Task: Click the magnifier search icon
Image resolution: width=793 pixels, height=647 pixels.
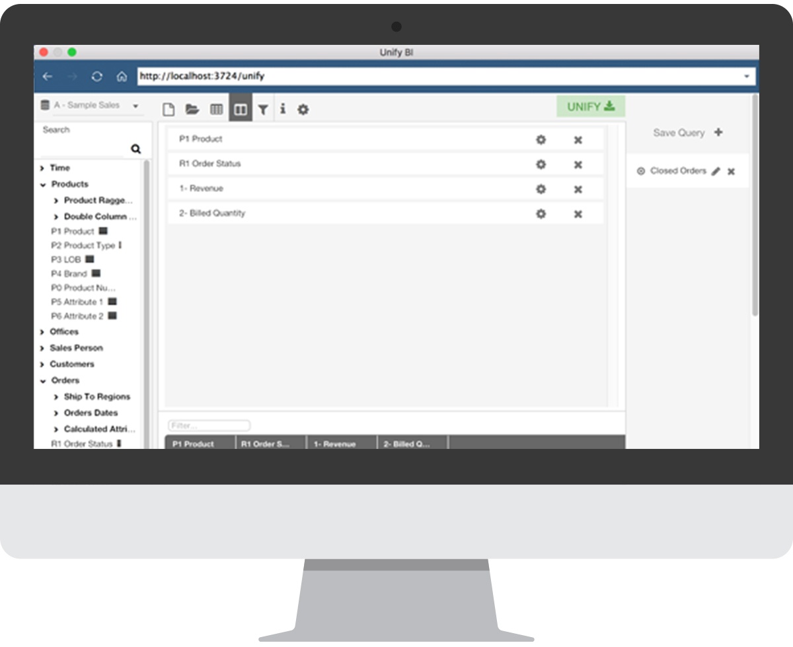Action: point(135,149)
